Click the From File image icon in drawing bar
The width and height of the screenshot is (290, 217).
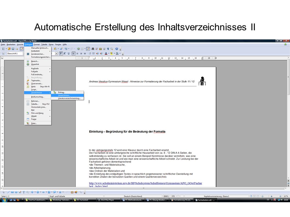tap(72, 192)
